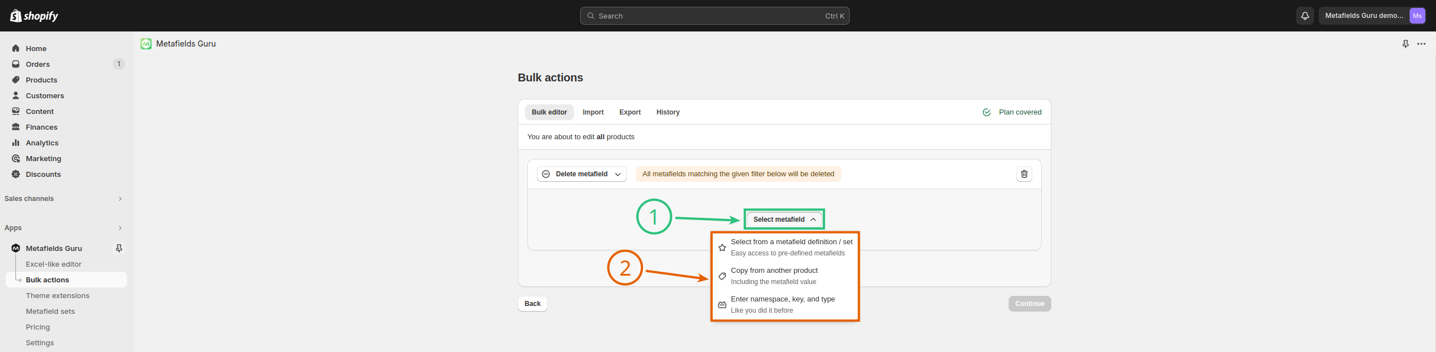Screen dimensions: 1436x352
Task: Open the notifications bell
Action: click(x=1305, y=16)
